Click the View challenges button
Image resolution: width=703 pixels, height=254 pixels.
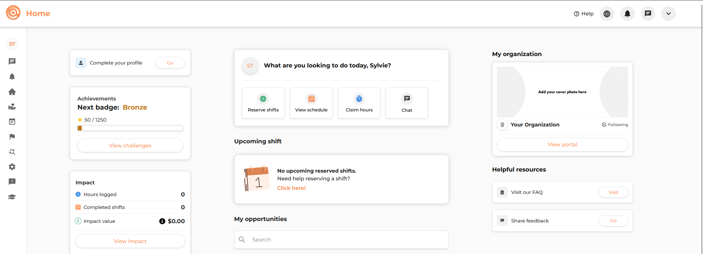pos(130,146)
